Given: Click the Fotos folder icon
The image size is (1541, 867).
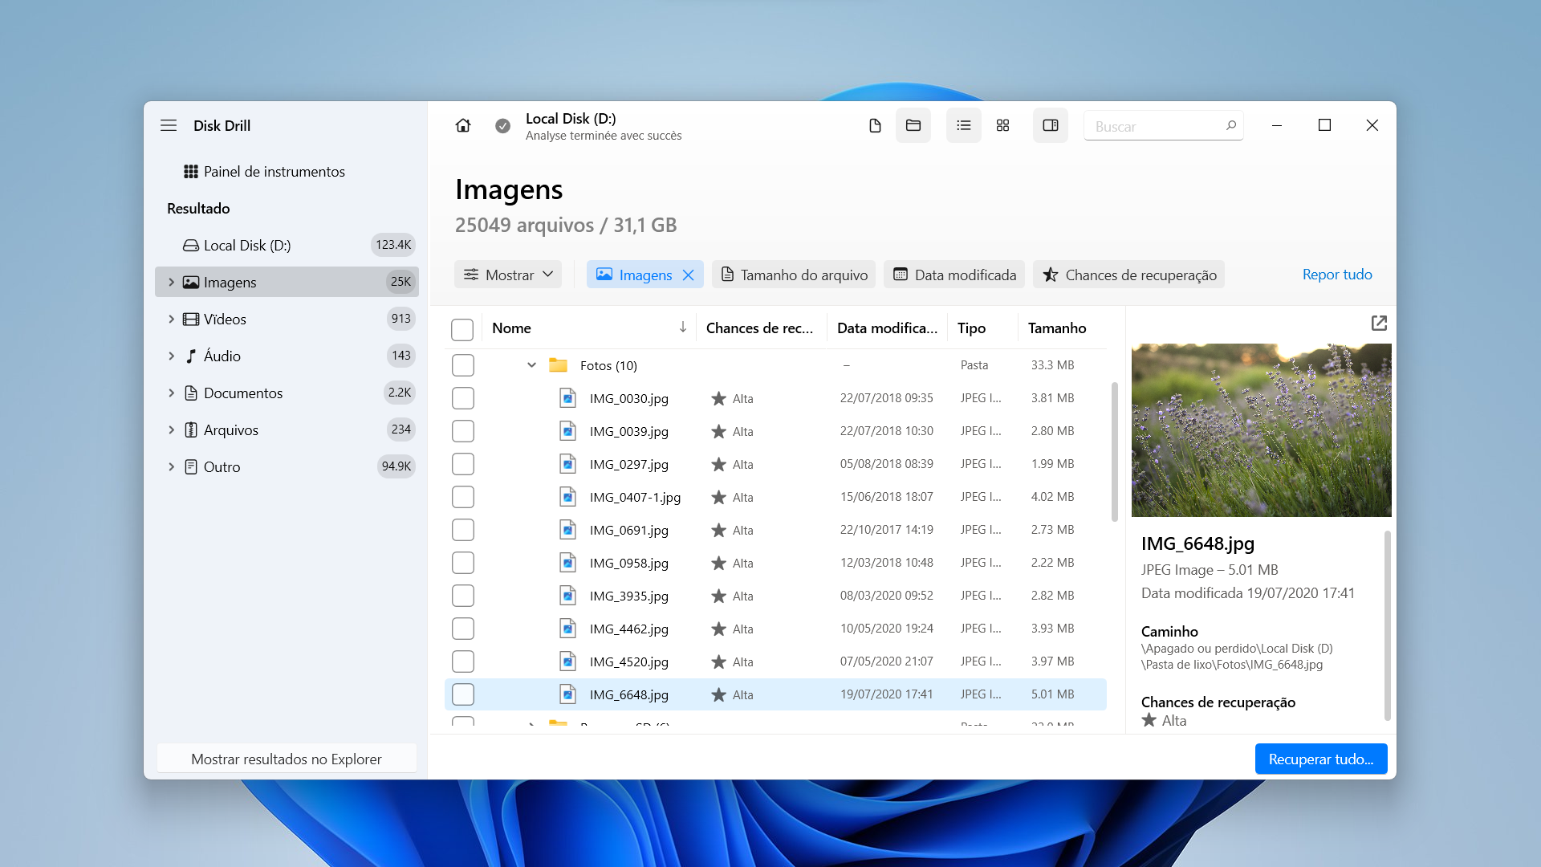Looking at the screenshot, I should pos(558,365).
